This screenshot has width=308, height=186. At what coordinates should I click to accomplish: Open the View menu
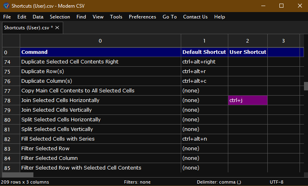[x=98, y=17]
